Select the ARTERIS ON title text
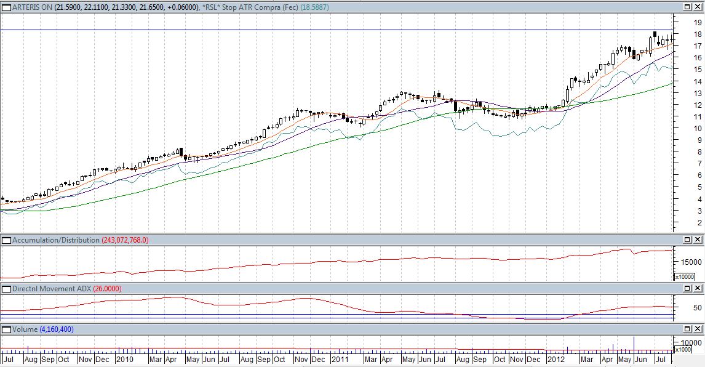 [32, 7]
